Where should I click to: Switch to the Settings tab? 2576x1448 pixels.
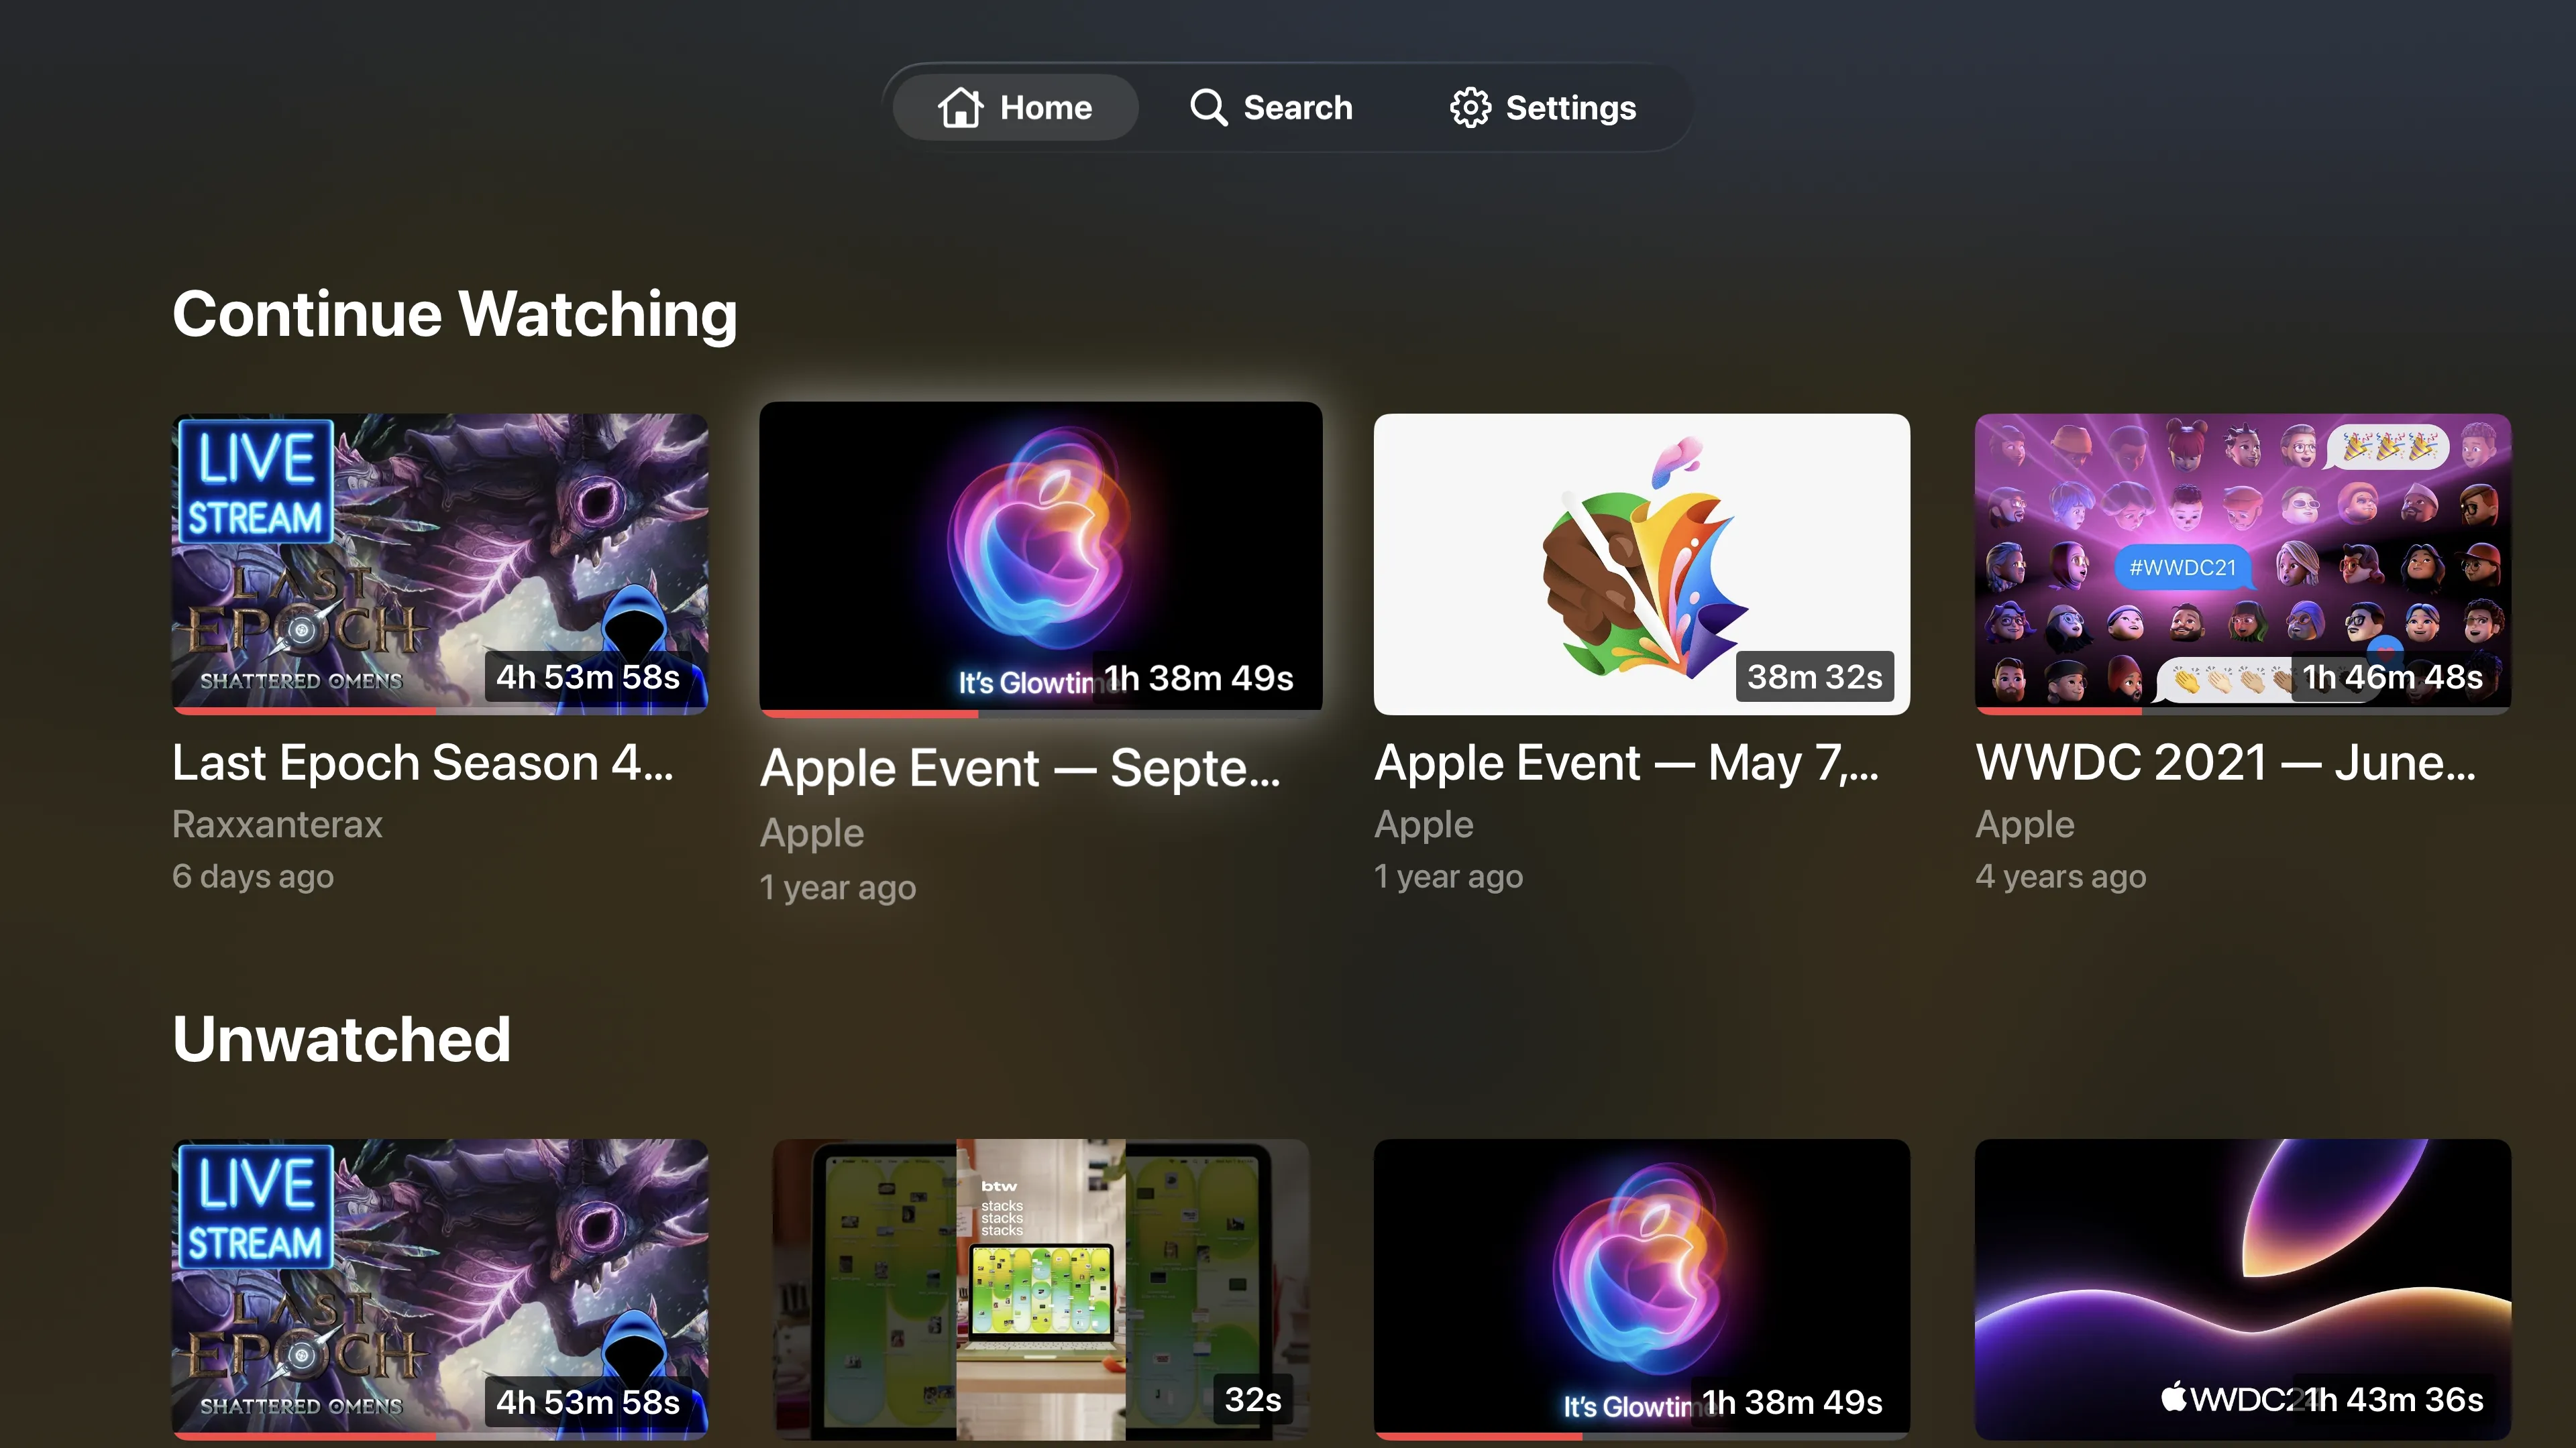pyautogui.click(x=1543, y=107)
